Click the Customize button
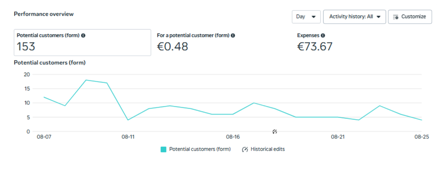The image size is (439, 175). pyautogui.click(x=410, y=17)
